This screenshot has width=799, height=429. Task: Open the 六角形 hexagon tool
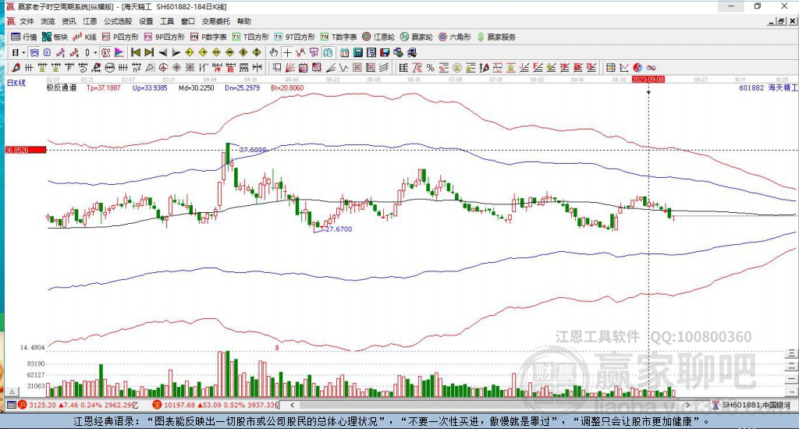pos(455,37)
